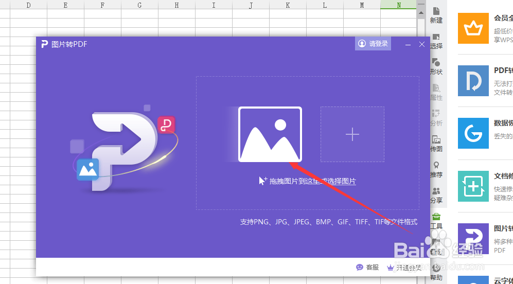Click the scrollbar up arrow in the spreadsheet
513x284 pixels.
coord(421,13)
